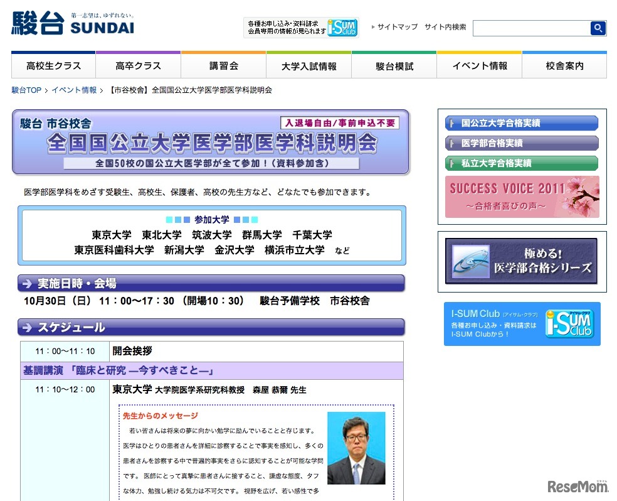The height and width of the screenshot is (501, 617).
Task: Open the 高校生クラス tab
Action: [54, 66]
